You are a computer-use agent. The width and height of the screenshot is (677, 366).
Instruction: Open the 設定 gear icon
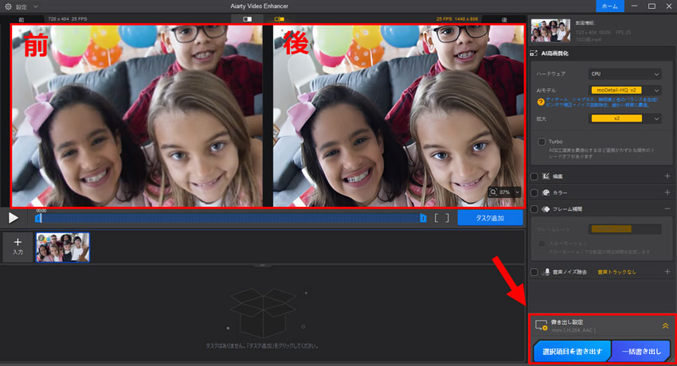[x=8, y=6]
